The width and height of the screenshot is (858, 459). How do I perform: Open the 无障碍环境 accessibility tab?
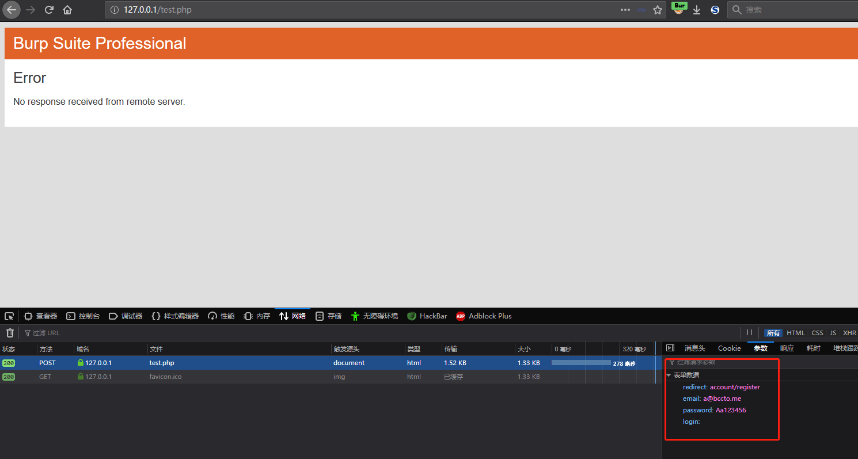click(x=374, y=316)
